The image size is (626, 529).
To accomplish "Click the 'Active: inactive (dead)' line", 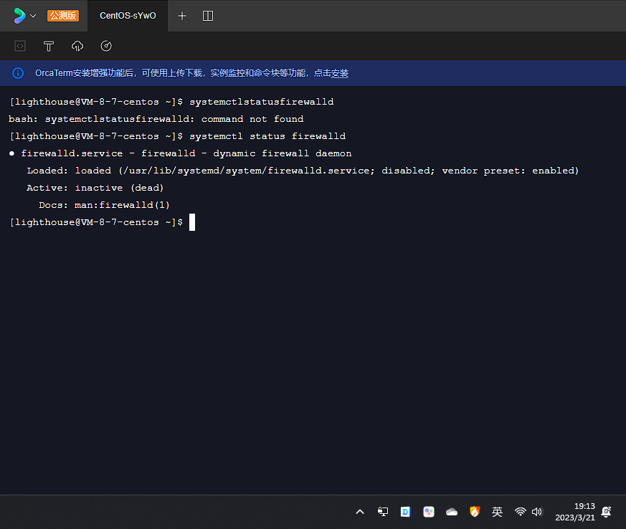I will pos(95,188).
